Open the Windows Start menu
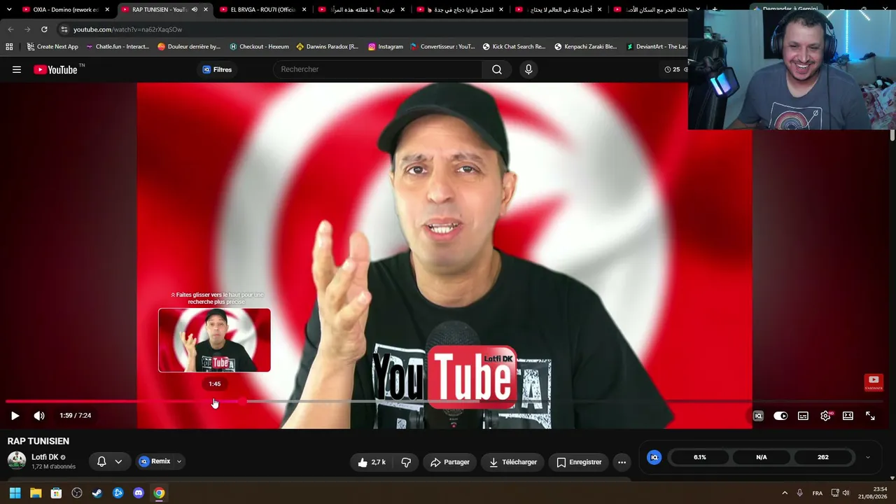896x504 pixels. 15,493
